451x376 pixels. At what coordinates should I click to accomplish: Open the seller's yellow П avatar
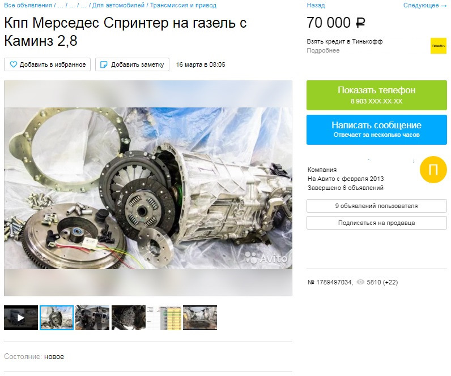(433, 170)
